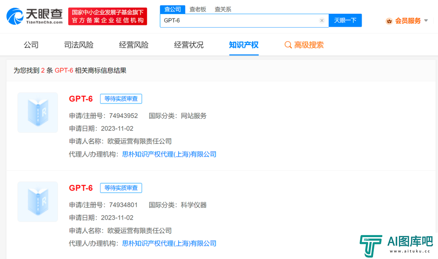Open agent link for application 74943952
The width and height of the screenshot is (438, 259).
[x=169, y=154]
